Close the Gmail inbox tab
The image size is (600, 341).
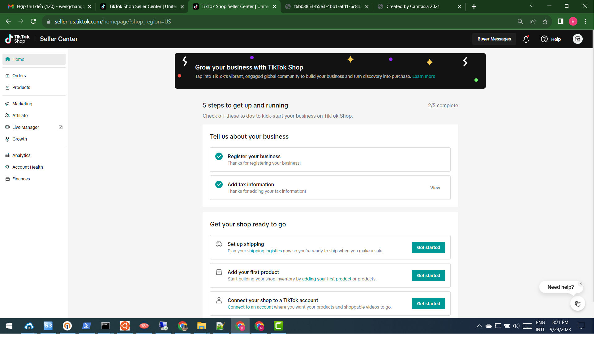pyautogui.click(x=90, y=6)
